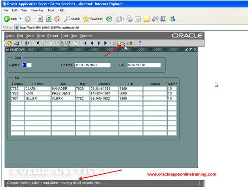The height and width of the screenshot is (188, 248).
Task: Click Internet Explorer Refresh icon
Action: click(49, 19)
